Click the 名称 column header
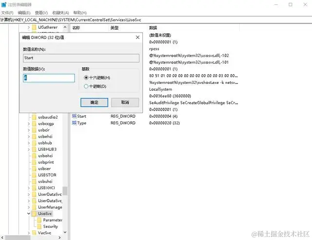The image size is (312, 240). [76, 28]
